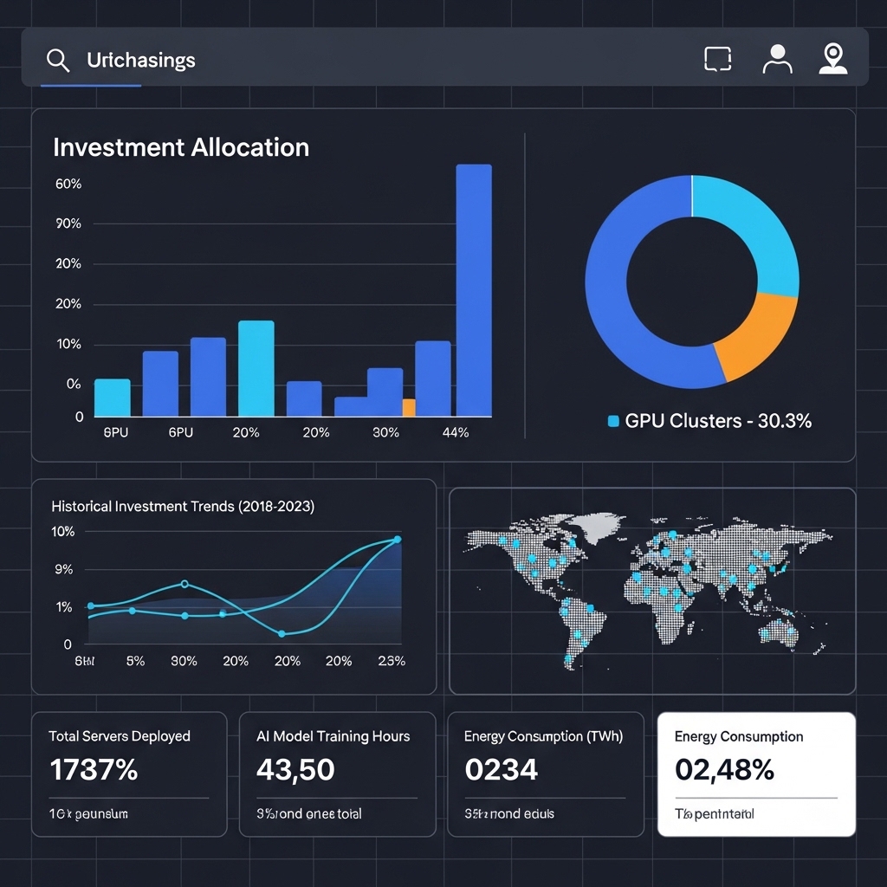Click the Historical Investment Trends title

click(x=183, y=506)
